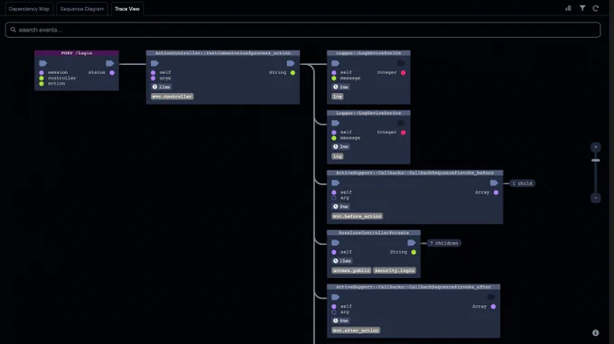Image resolution: width=614 pixels, height=344 pixels.
Task: Click input port icon of POST /login
Action: (43, 63)
